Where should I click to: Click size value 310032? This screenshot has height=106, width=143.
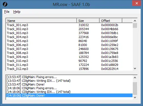tap(84, 25)
